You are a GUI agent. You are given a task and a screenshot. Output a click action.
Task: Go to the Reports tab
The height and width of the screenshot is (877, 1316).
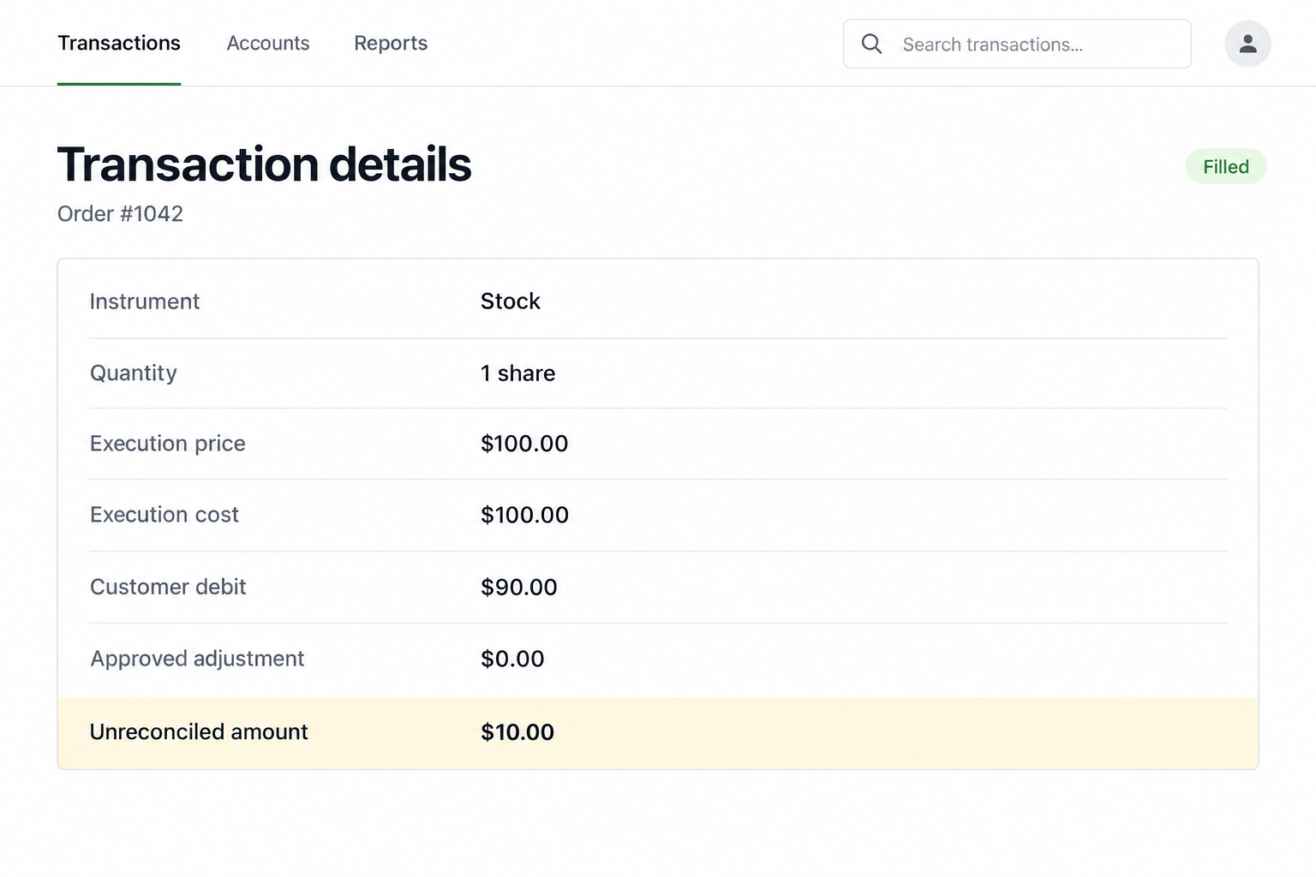[391, 43]
